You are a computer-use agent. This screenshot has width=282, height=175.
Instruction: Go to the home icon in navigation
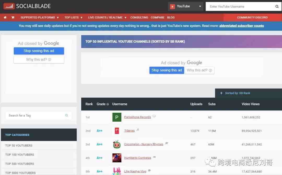tap(5, 17)
